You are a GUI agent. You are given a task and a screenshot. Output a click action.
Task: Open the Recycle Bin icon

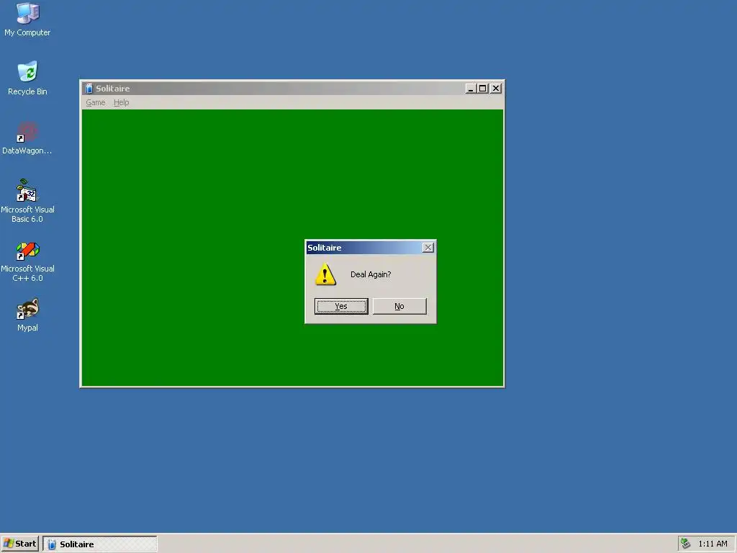[27, 78]
